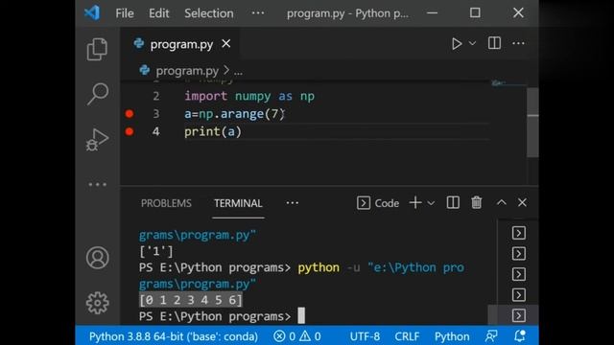Click the terminal prompt input line
This screenshot has width=614, height=345.
[x=222, y=316]
